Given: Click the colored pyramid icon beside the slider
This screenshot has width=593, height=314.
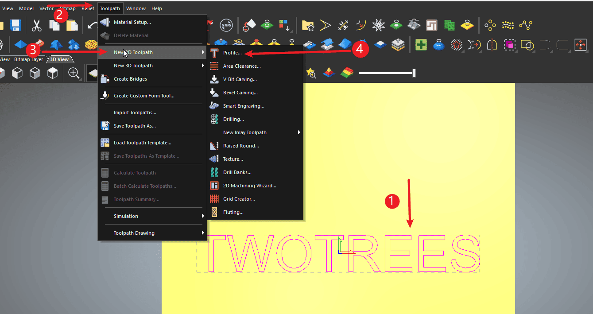Looking at the screenshot, I should point(328,73).
